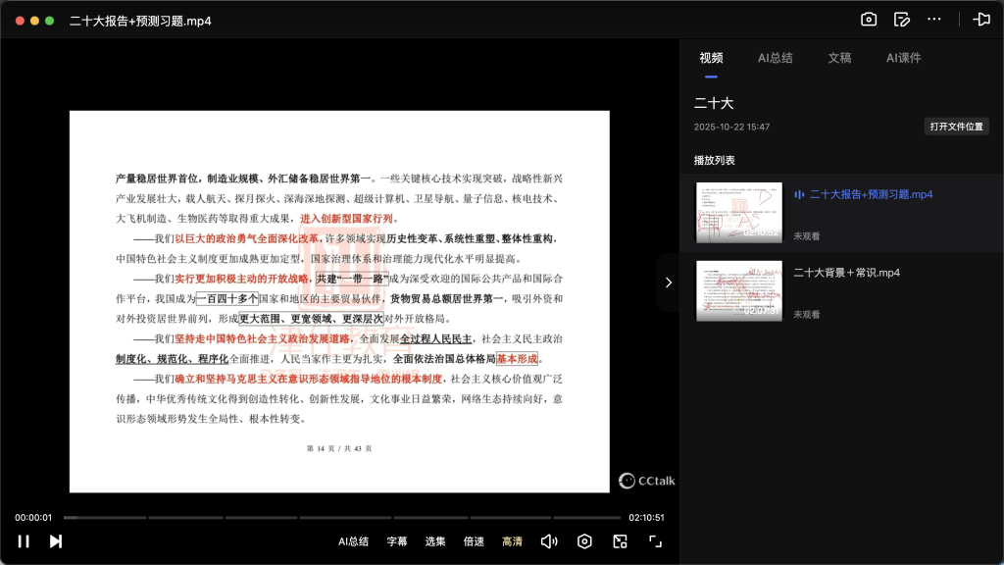Enable picture-in-picture mode
The width and height of the screenshot is (1004, 565).
620,540
